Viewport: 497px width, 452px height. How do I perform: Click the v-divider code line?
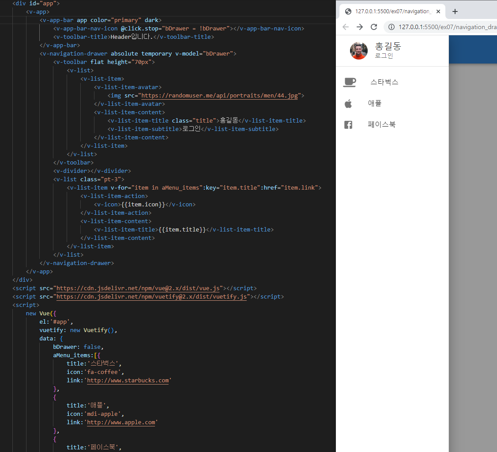click(x=92, y=171)
